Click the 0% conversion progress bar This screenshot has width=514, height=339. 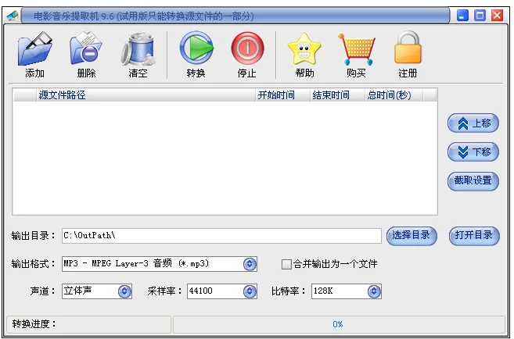(339, 324)
